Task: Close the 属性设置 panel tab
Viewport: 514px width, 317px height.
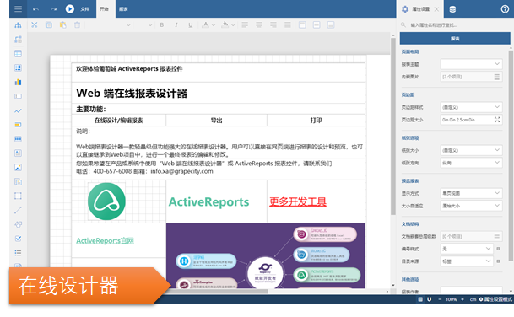Action: 436,9
